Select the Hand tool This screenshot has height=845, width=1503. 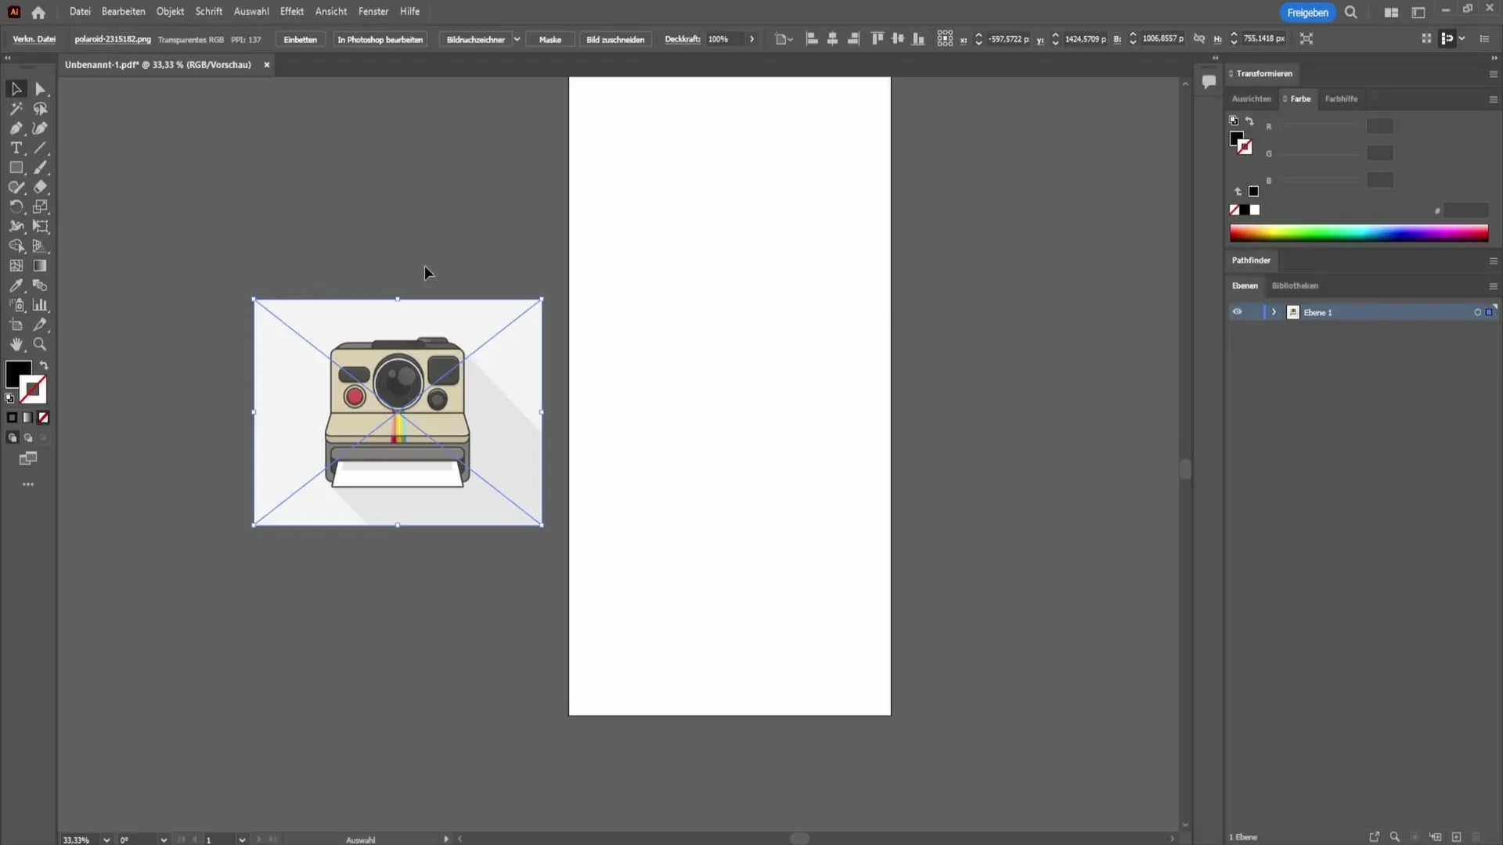(x=16, y=344)
